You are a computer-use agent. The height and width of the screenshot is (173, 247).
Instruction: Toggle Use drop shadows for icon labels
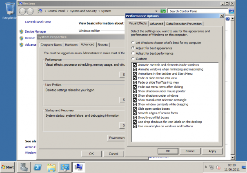coord(135,122)
